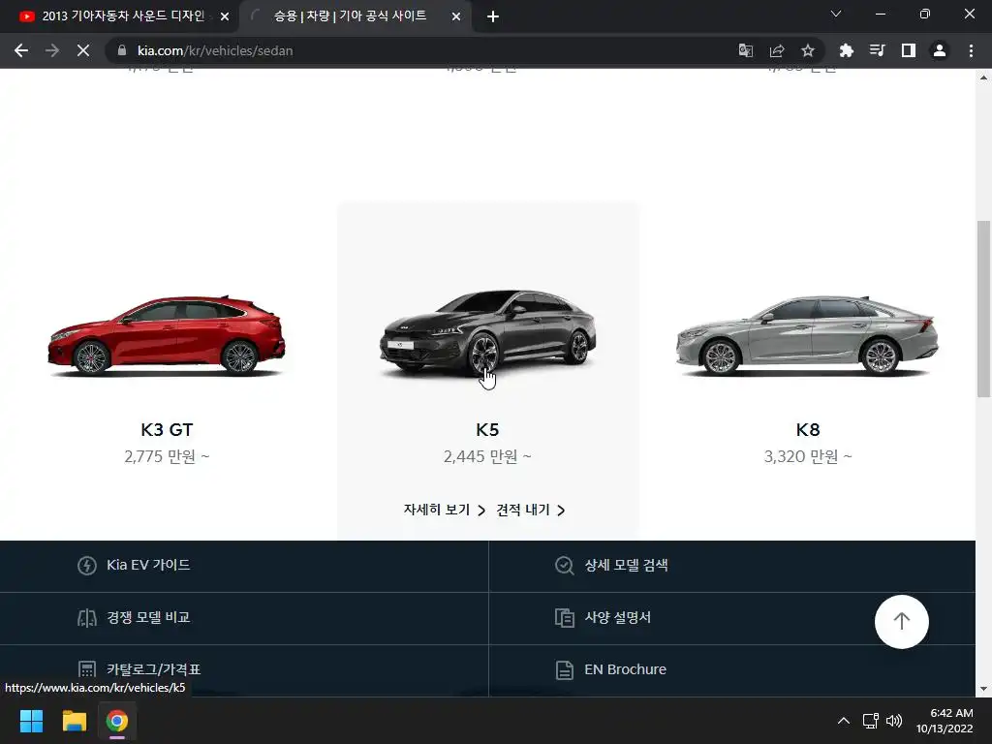Toggle the browser side panel icon

[x=909, y=50]
